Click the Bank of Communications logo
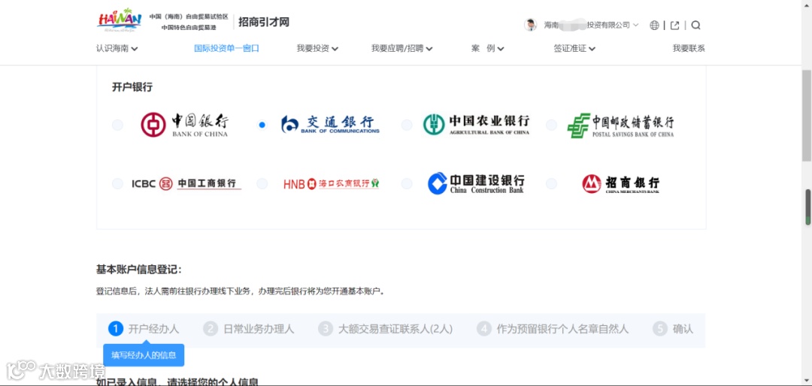This screenshot has width=812, height=386. (x=330, y=125)
